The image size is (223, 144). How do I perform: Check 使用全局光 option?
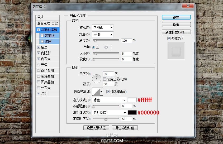tap(105, 79)
